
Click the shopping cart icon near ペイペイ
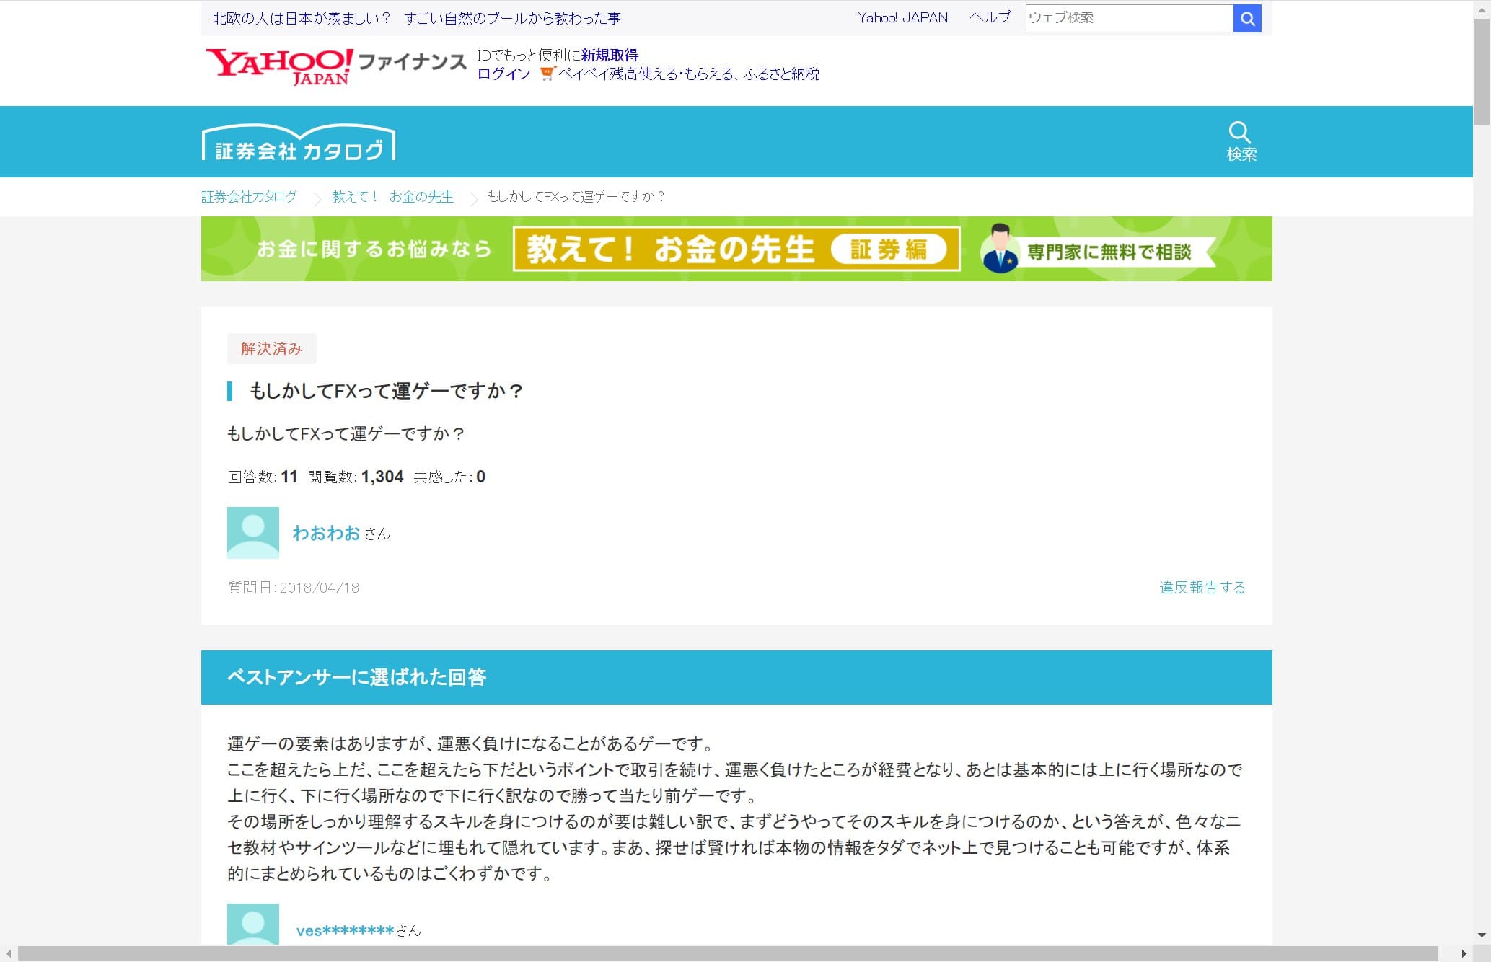pyautogui.click(x=547, y=74)
